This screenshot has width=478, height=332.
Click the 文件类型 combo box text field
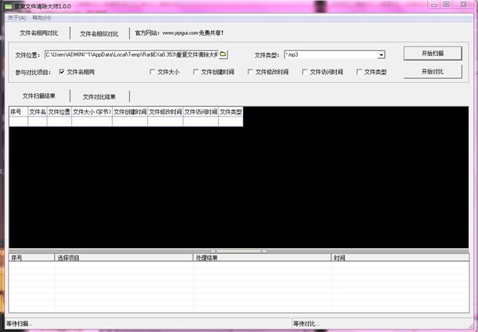(x=331, y=55)
